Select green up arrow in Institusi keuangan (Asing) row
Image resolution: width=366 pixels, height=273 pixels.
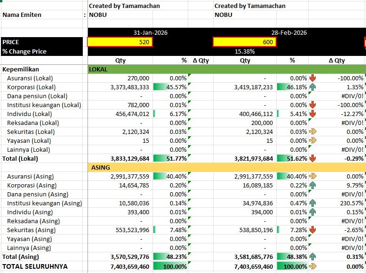(313, 203)
